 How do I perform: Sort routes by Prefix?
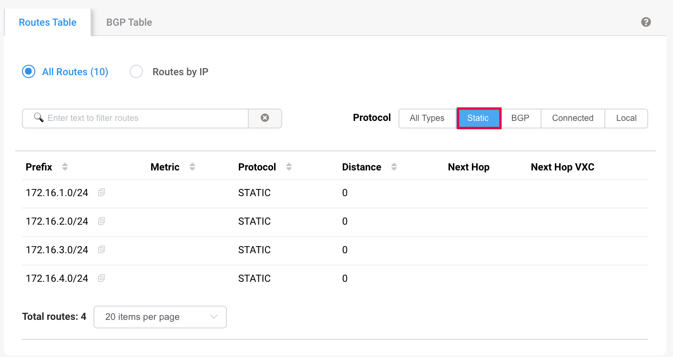click(x=64, y=167)
